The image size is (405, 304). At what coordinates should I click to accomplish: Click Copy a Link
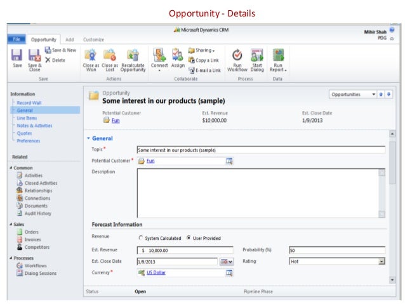[204, 60]
